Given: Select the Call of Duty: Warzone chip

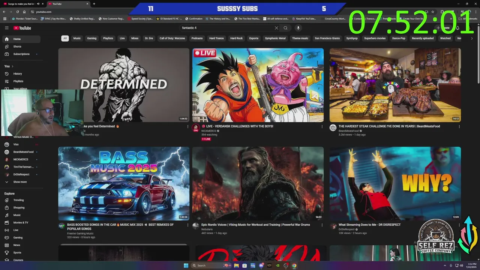Looking at the screenshot, I should 172,38.
